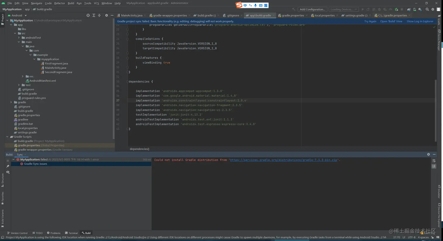
Task: Switch to local.properties editor tab
Action: pos(324,16)
